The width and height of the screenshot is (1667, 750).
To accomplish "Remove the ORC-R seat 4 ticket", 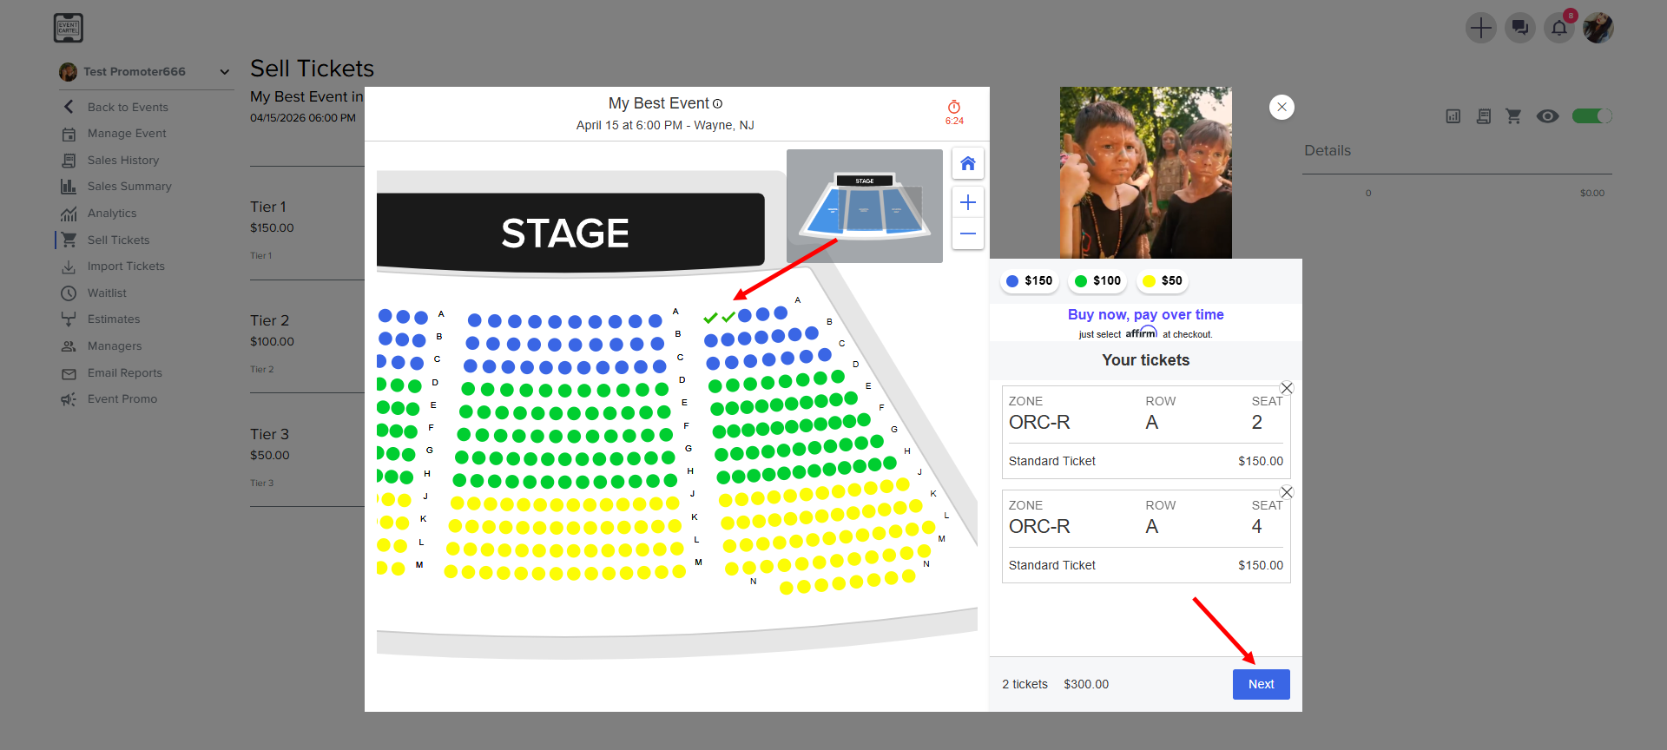I will 1287,492.
